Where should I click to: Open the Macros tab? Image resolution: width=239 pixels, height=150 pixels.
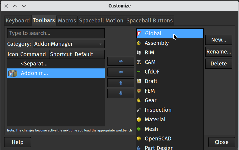(x=67, y=21)
